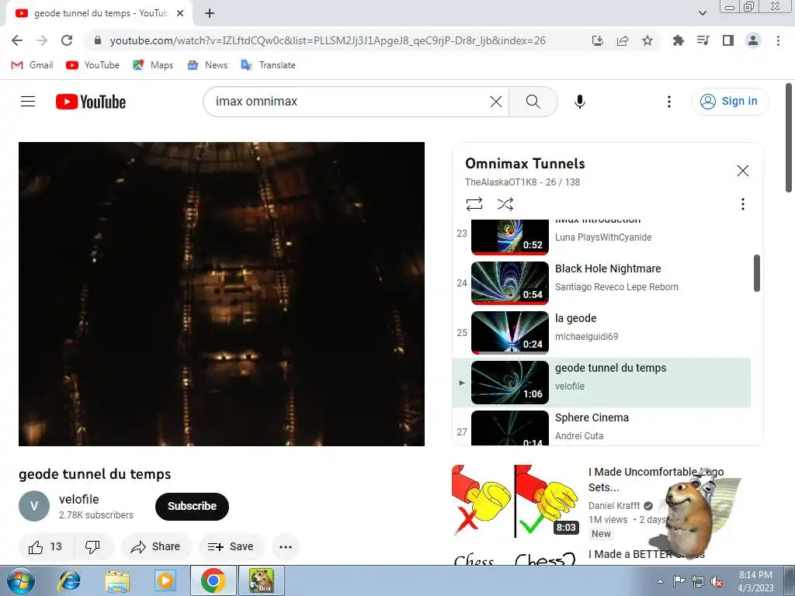Reload the YouTube page

(67, 40)
